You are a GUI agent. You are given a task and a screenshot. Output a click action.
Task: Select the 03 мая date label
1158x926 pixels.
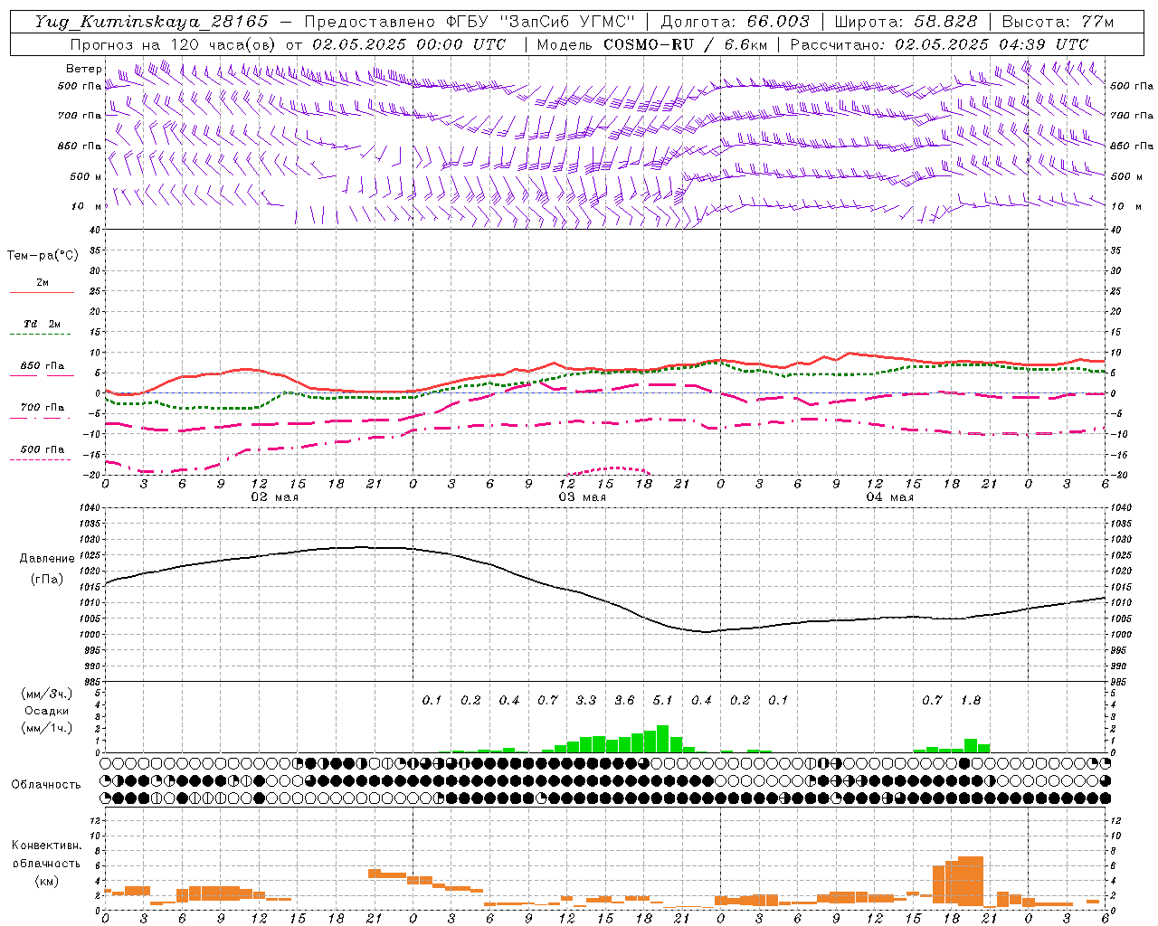(582, 497)
